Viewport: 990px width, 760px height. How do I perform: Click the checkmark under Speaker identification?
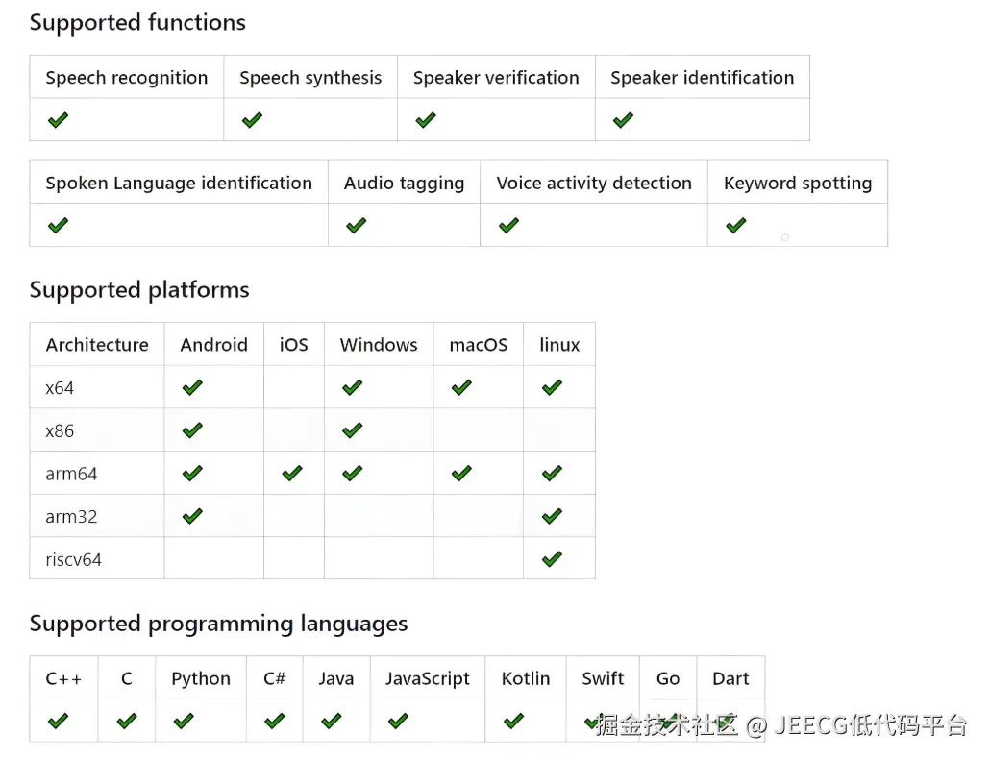(623, 120)
